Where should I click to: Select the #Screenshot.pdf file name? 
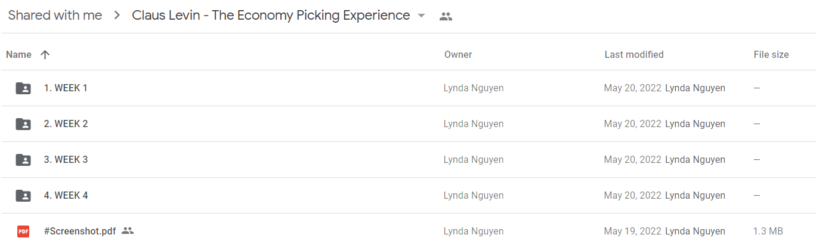tap(80, 231)
